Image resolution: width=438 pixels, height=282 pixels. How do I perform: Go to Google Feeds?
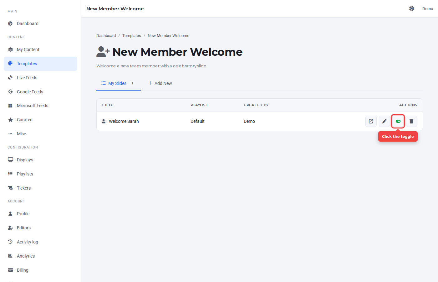pos(40,92)
